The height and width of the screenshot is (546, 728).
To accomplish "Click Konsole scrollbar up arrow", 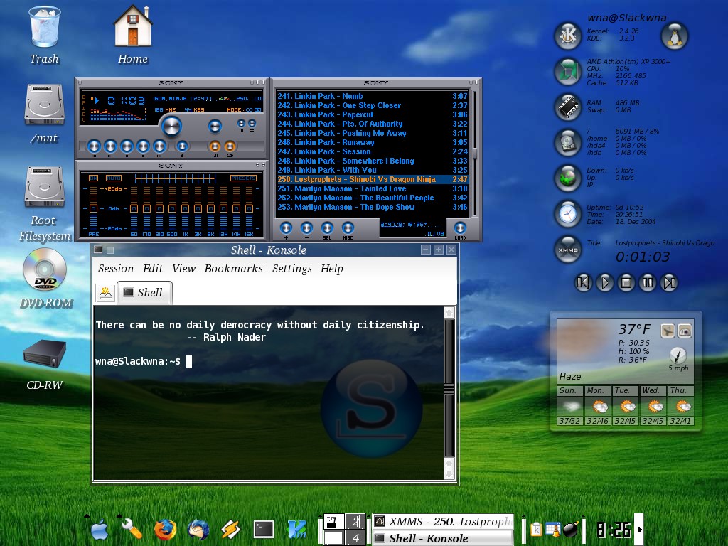I will point(449,313).
